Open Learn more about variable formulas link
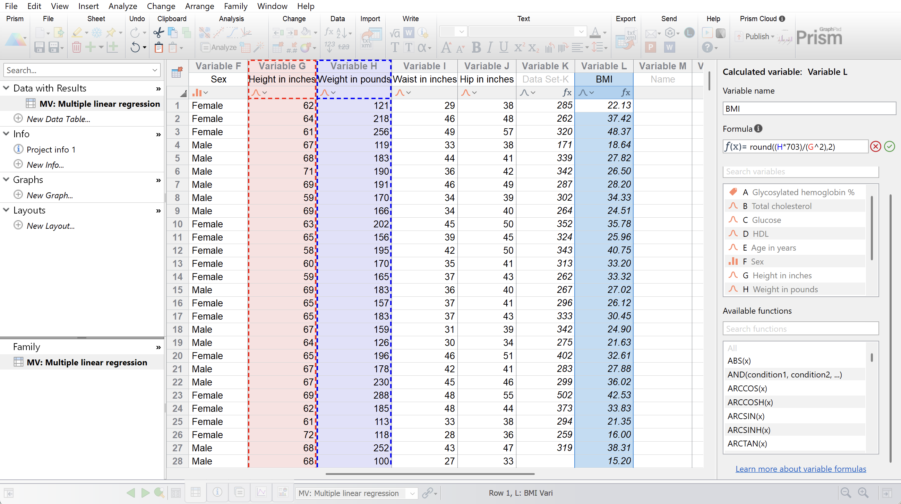Screen dimensions: 901x504 801,469
